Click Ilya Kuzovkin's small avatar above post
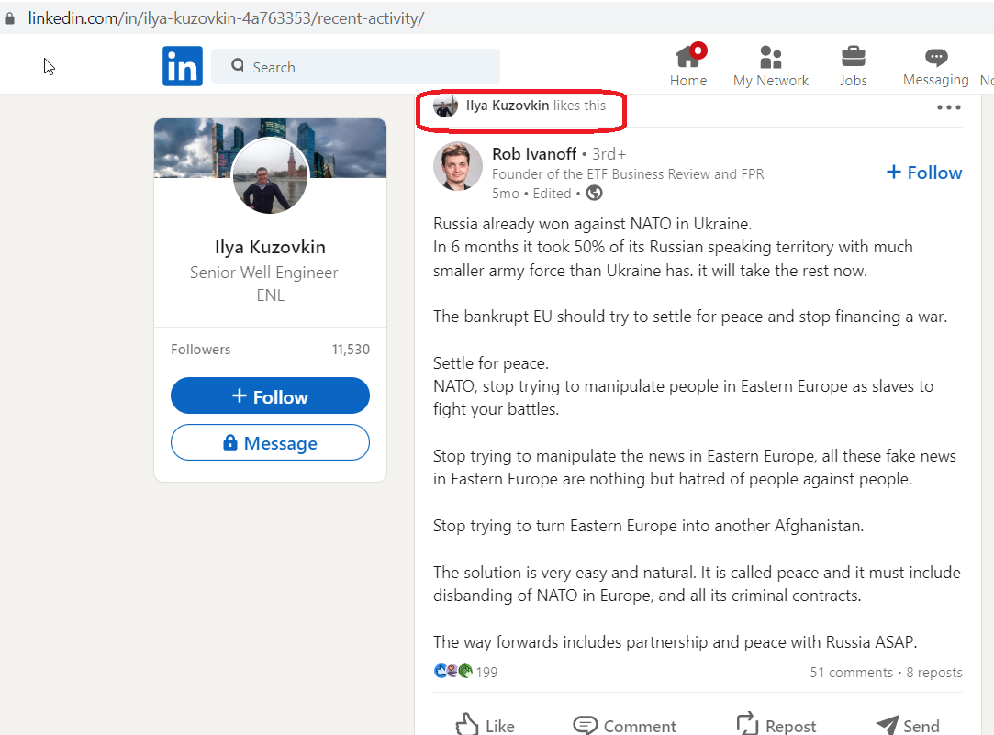 [x=445, y=106]
